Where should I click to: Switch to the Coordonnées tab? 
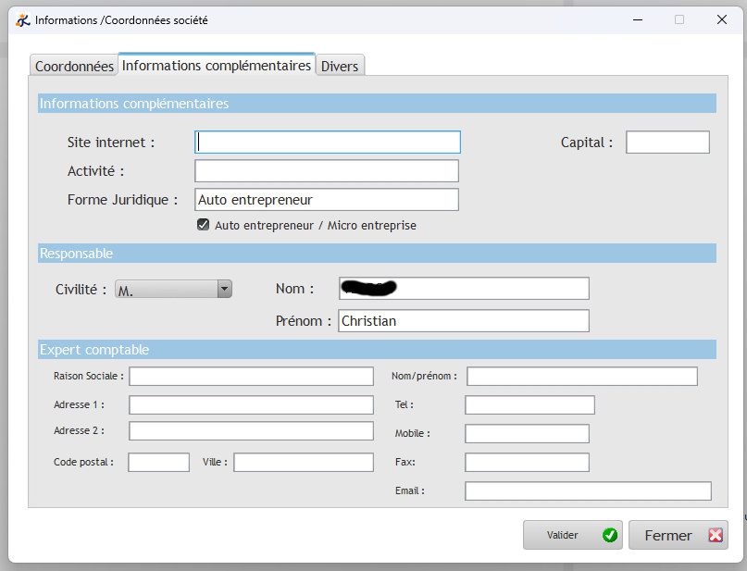(x=74, y=66)
